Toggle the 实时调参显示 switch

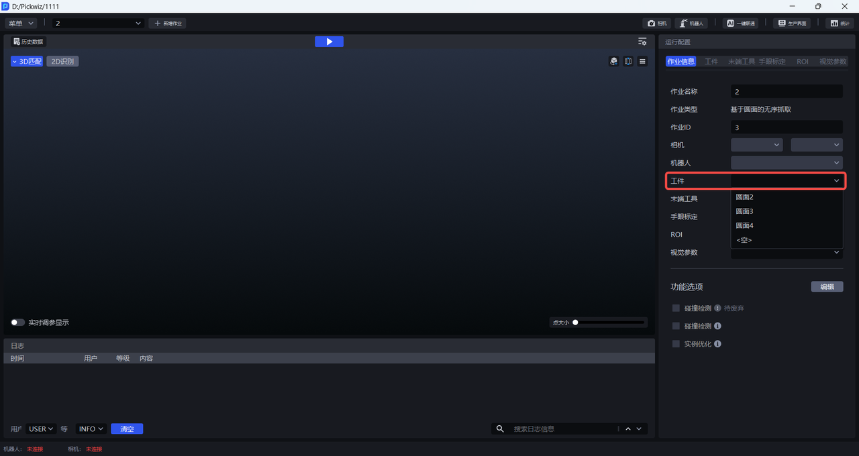(18, 323)
